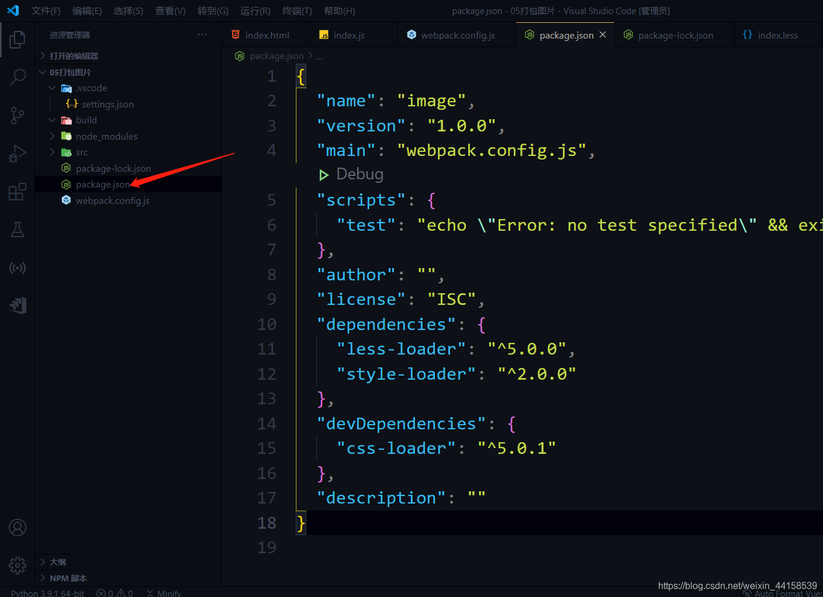Open Selection menu 选择(S)
Viewport: 823px width, 597px height.
[x=129, y=11]
